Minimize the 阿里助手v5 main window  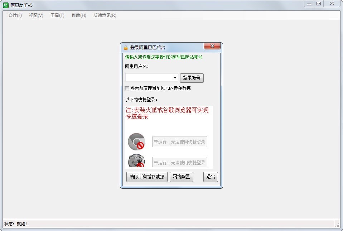click(x=309, y=4)
